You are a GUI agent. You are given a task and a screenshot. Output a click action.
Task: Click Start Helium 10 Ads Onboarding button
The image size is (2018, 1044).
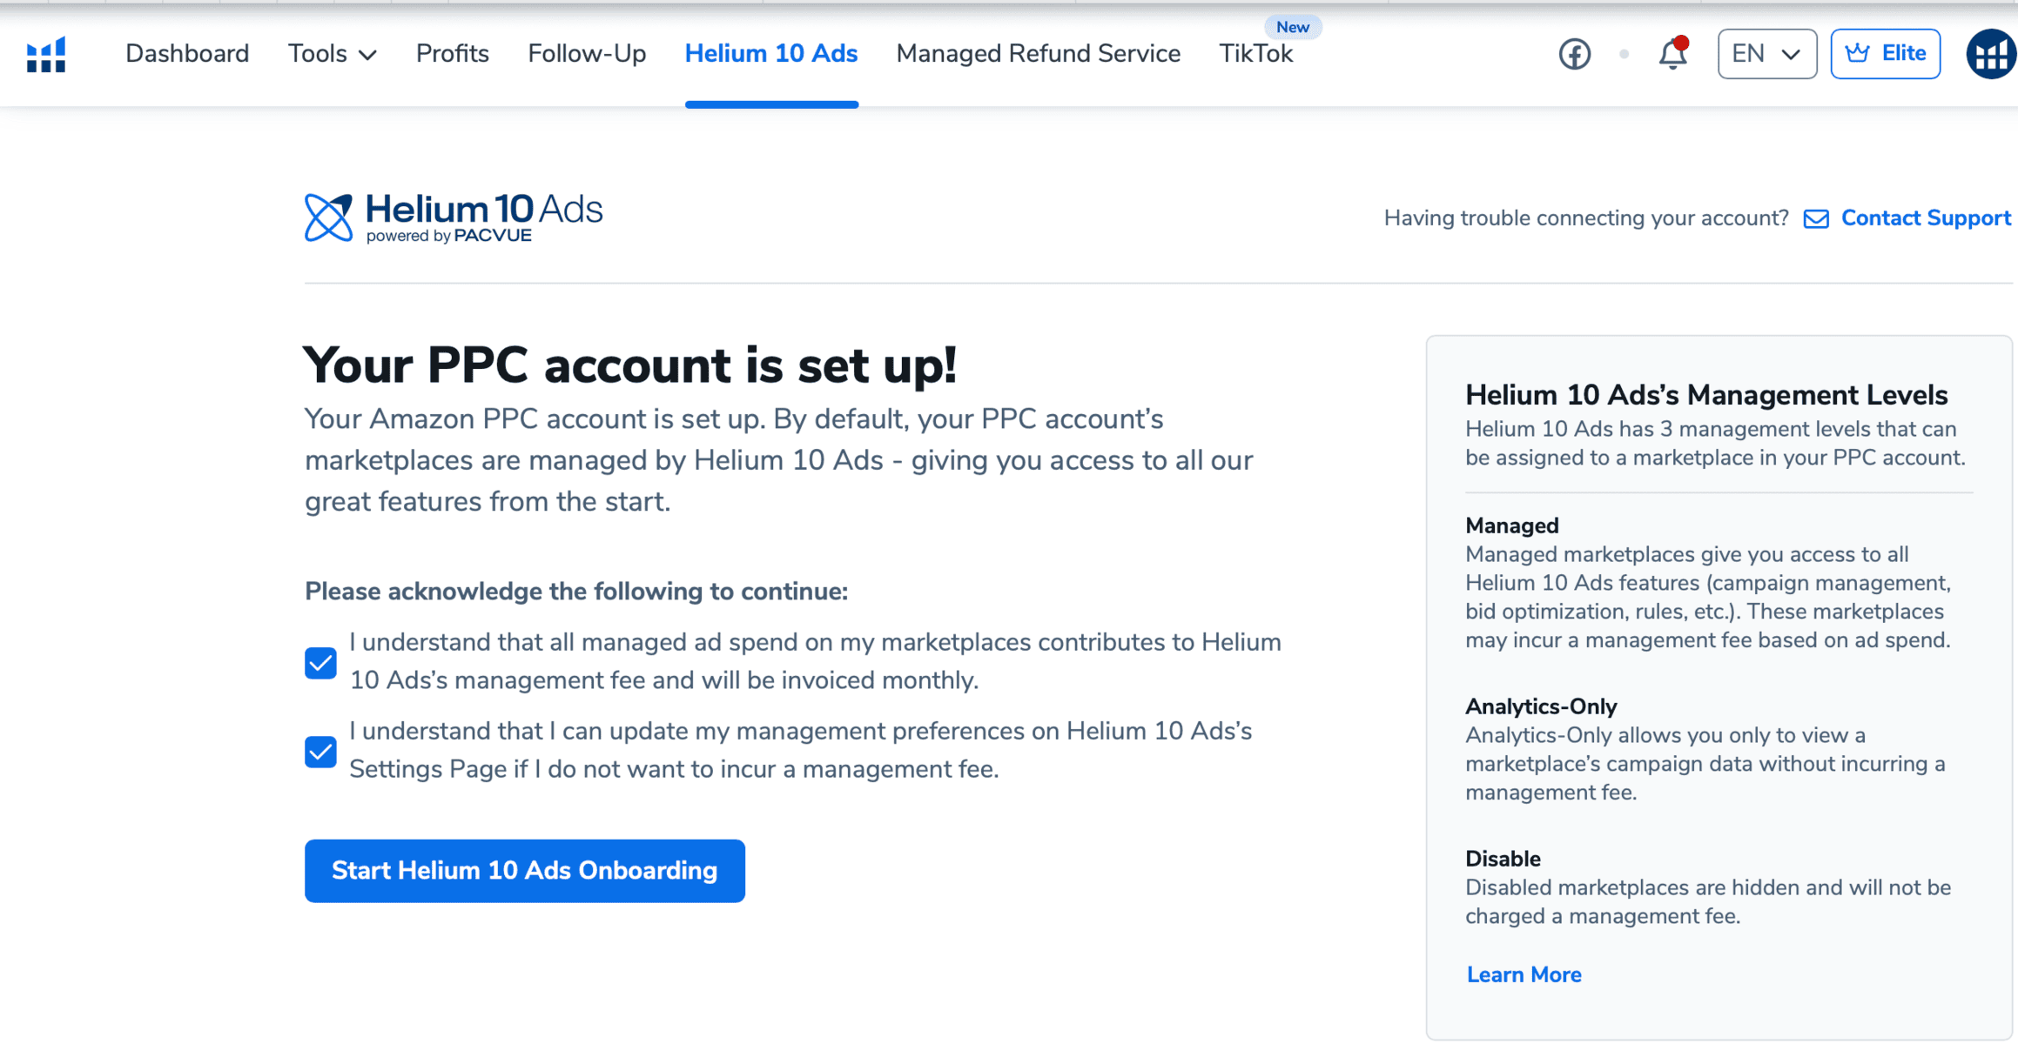click(524, 871)
